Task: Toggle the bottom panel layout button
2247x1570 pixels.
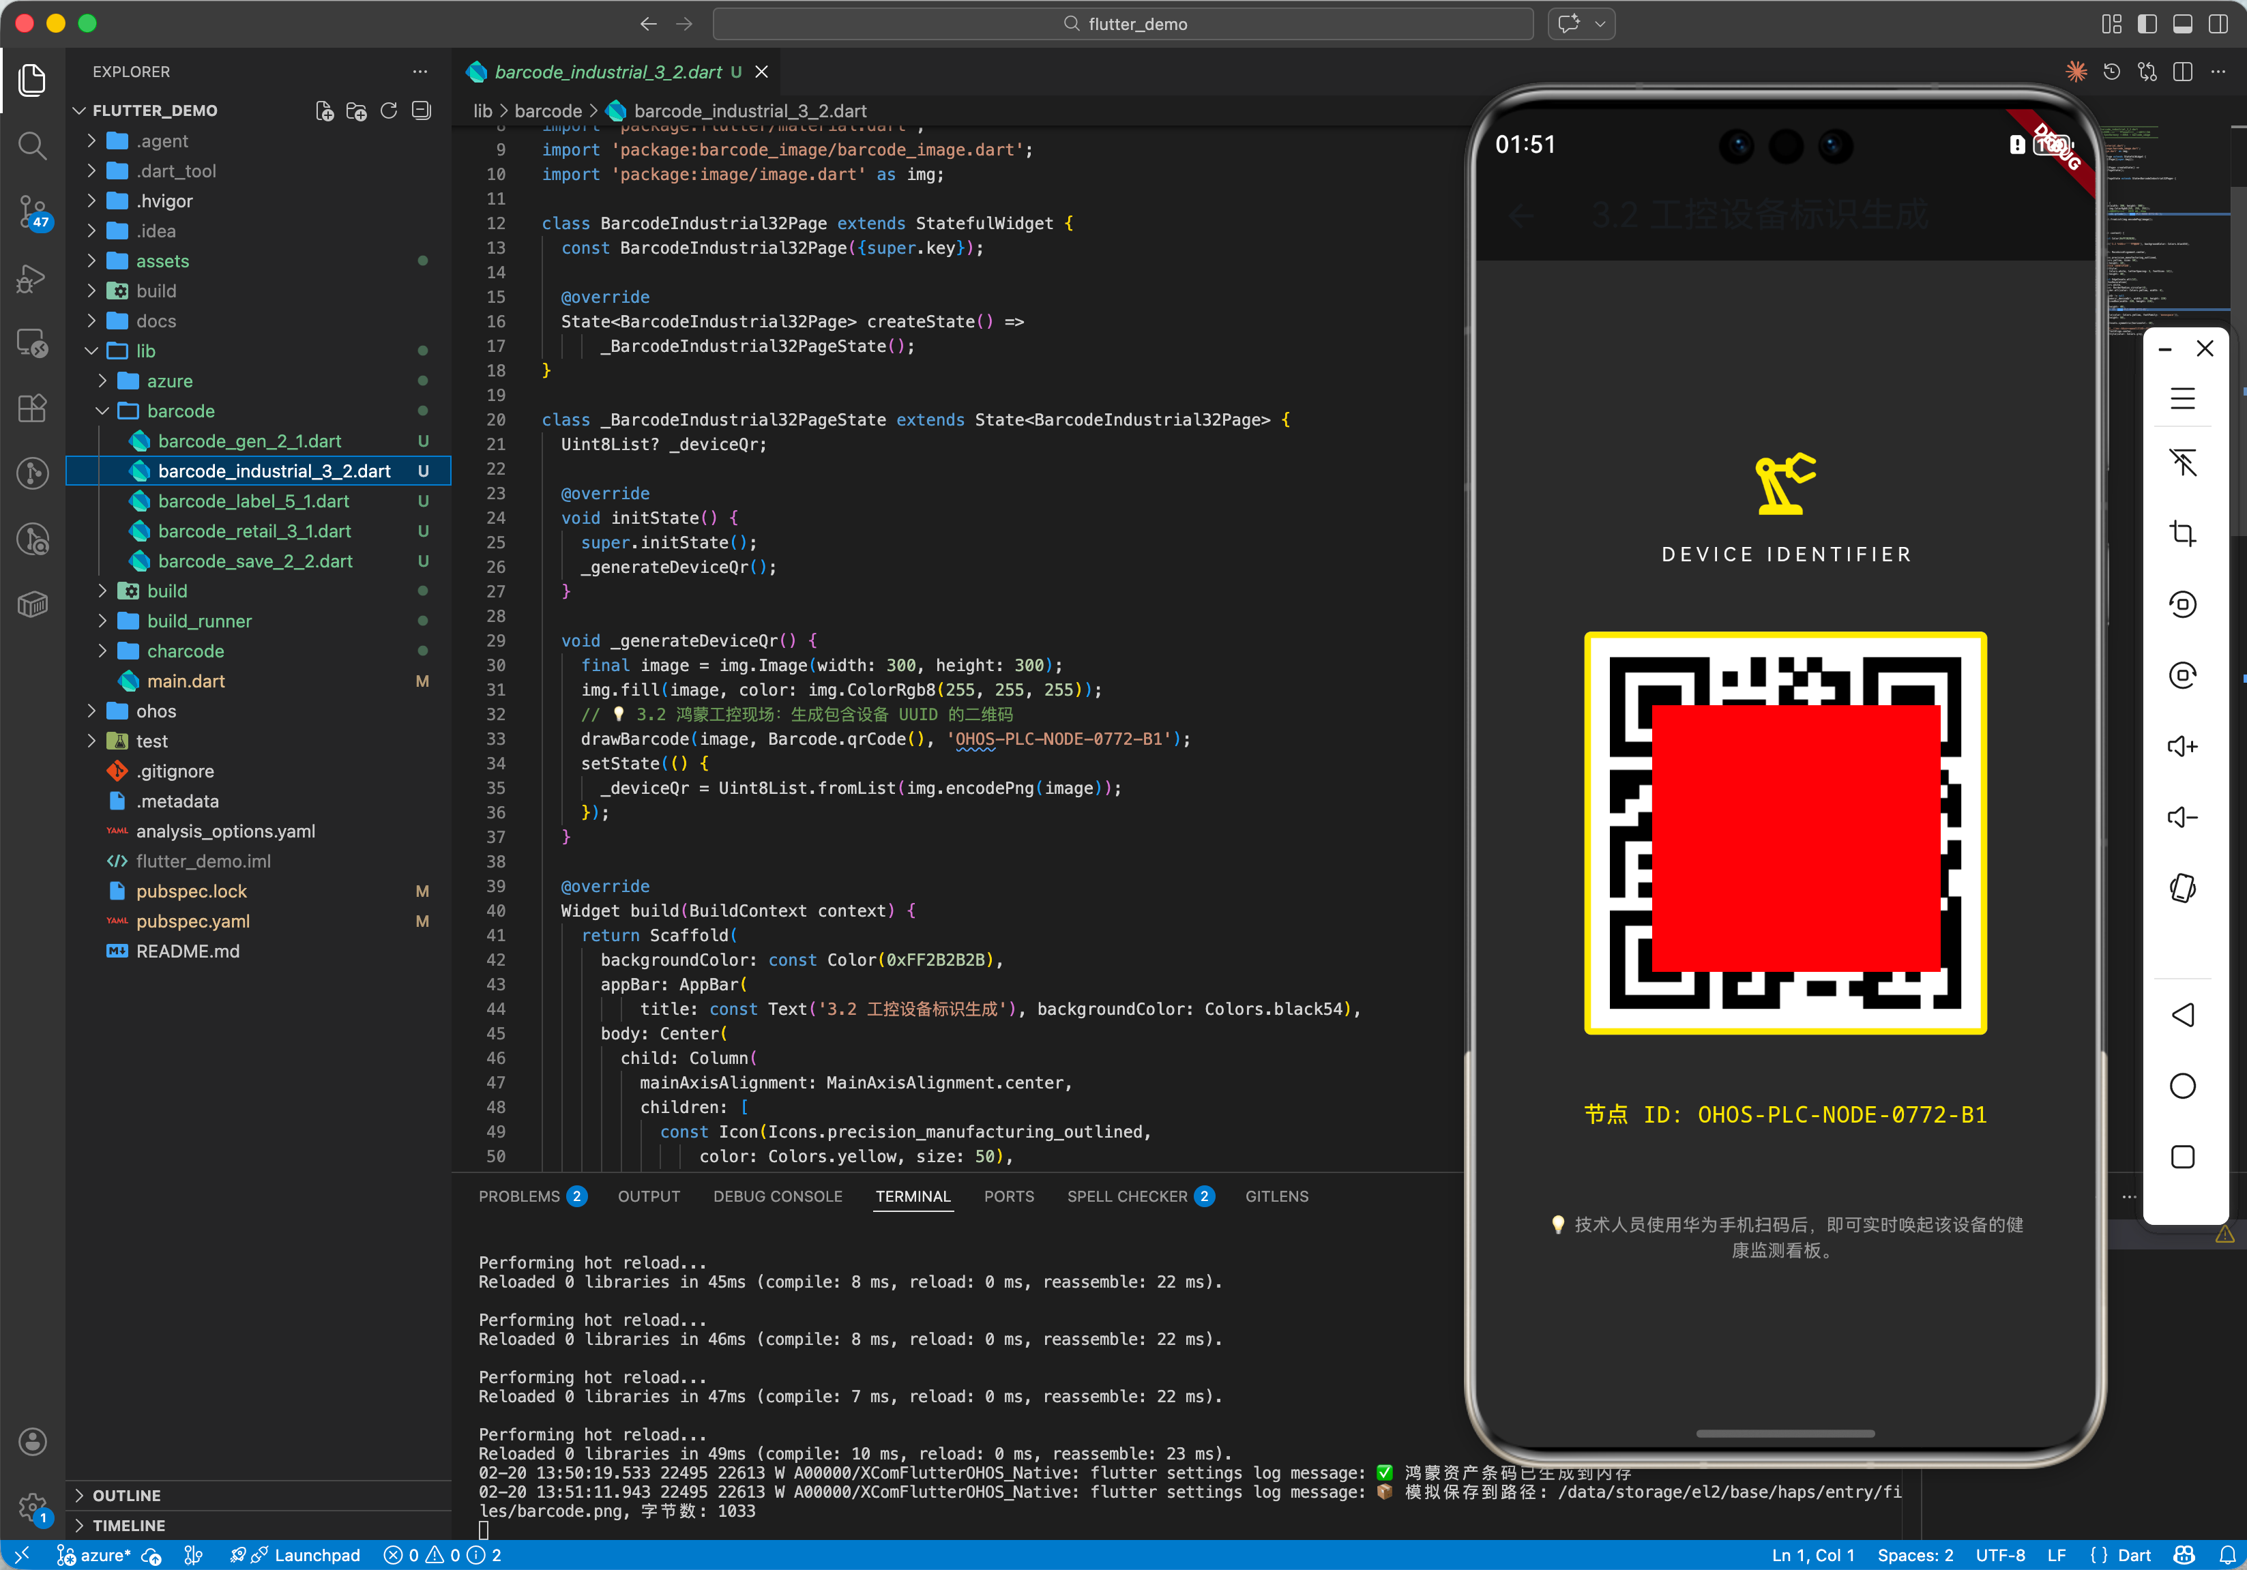Action: point(2182,23)
